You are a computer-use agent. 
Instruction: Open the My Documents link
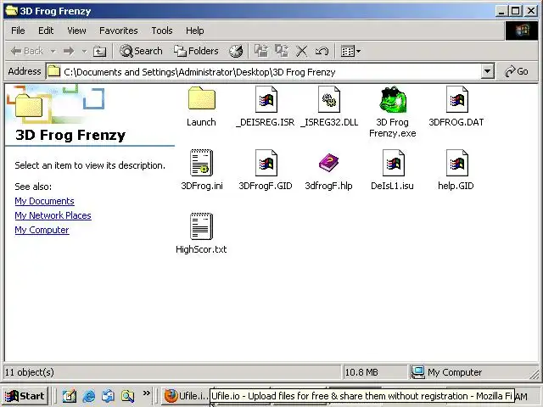(x=44, y=201)
